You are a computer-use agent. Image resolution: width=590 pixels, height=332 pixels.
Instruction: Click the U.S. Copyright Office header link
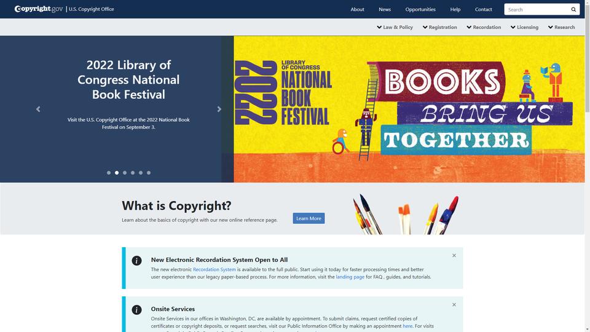coord(92,9)
